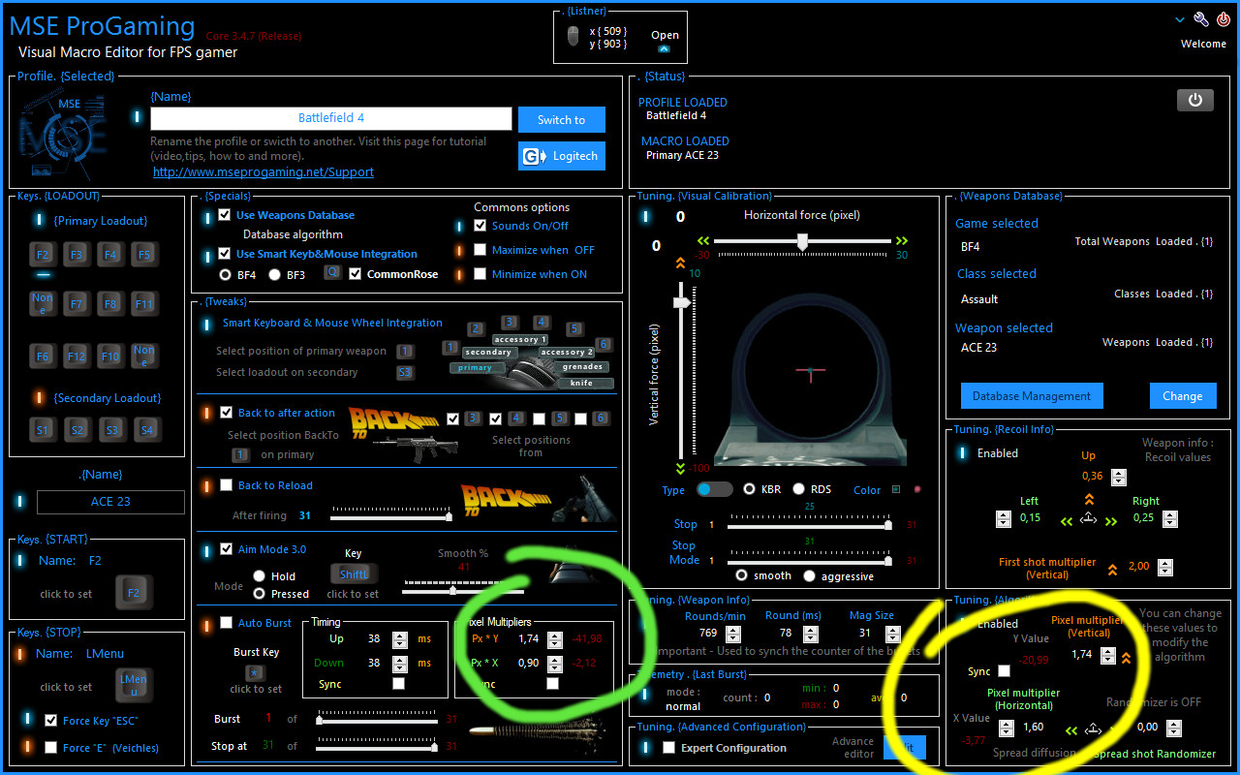Click the Burst Key asterisk button

tap(255, 672)
